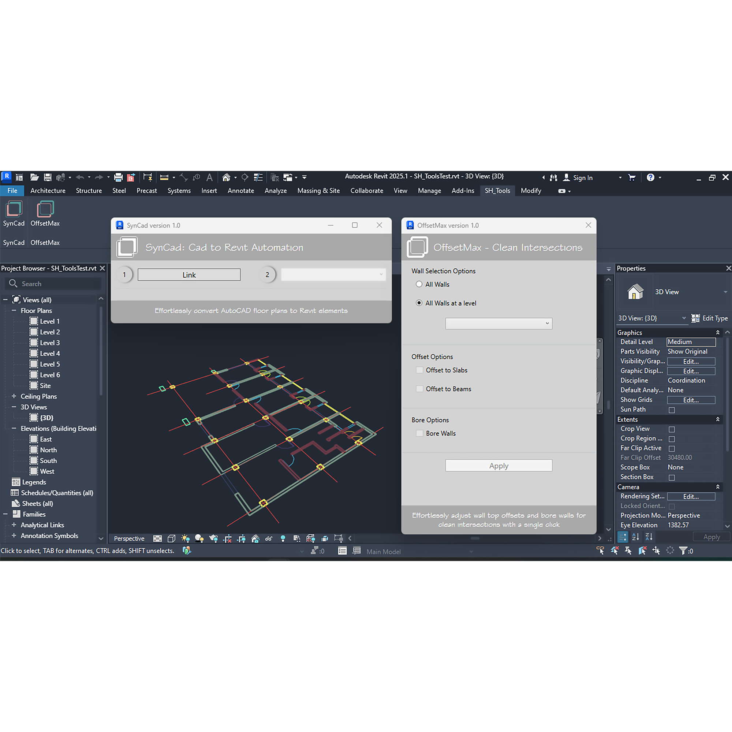Select the All Walls radio button
The height and width of the screenshot is (732, 732).
point(419,284)
